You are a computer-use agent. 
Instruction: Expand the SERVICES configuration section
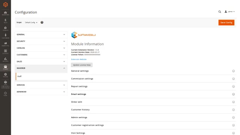(x=41, y=85)
